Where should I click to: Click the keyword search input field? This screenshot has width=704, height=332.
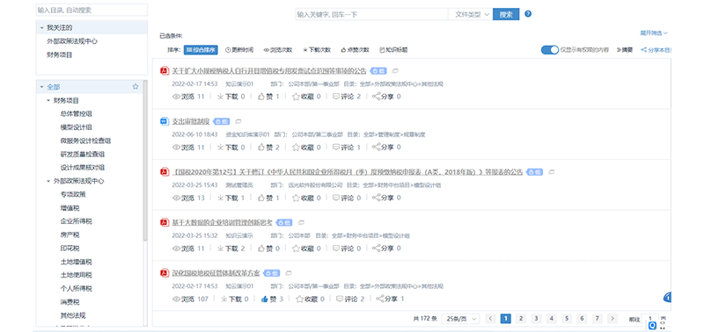371,14
